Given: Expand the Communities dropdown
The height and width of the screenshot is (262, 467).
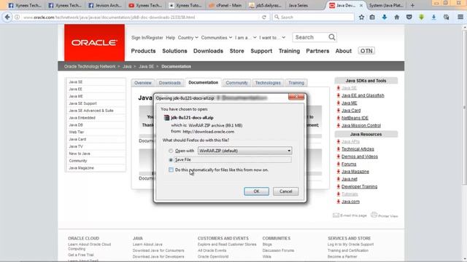Looking at the screenshot, I should click(x=217, y=38).
